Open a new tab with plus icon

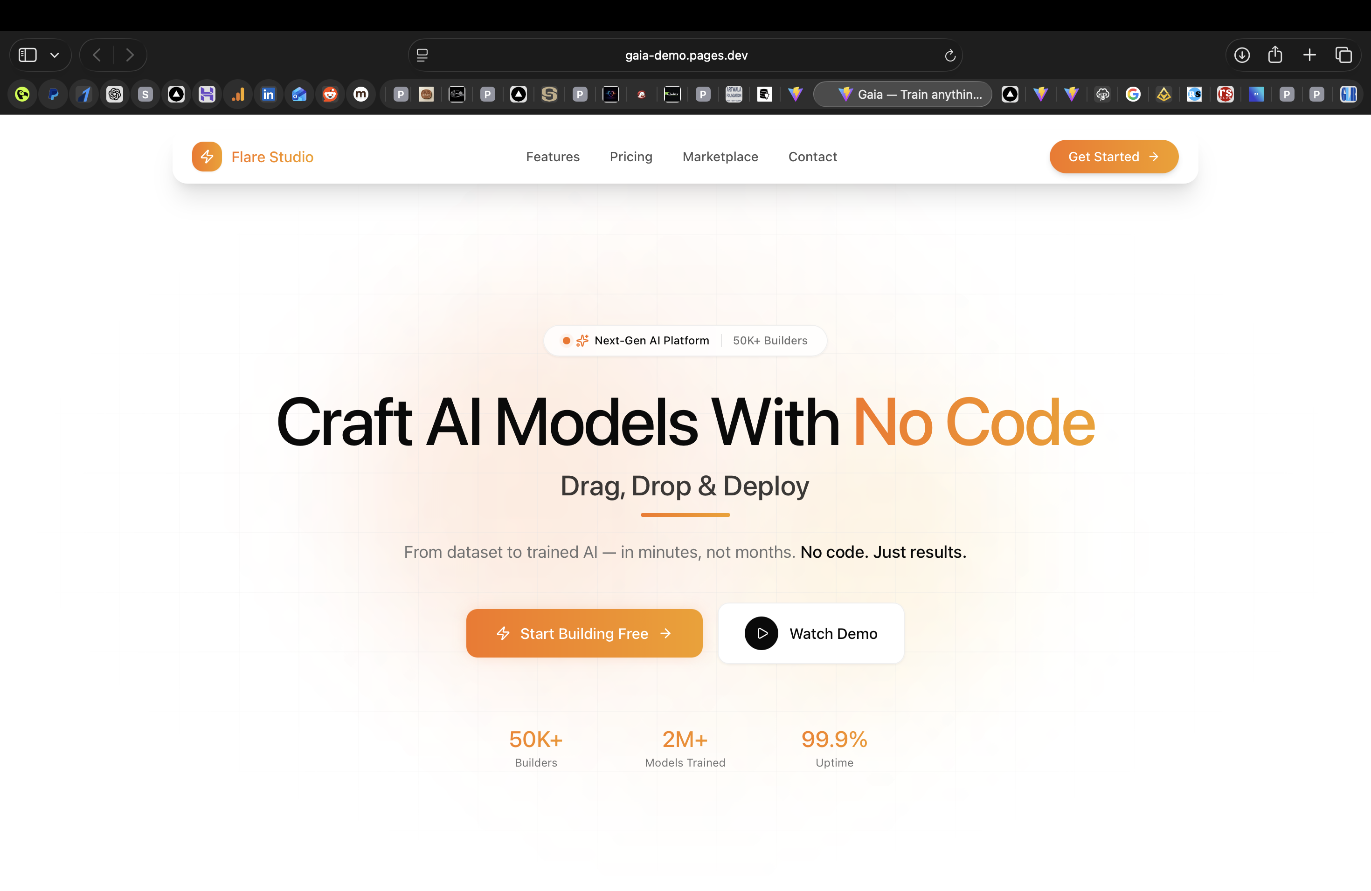tap(1309, 55)
